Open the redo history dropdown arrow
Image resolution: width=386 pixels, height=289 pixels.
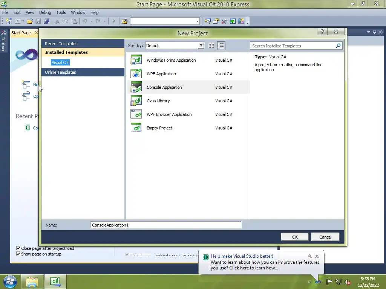point(105,21)
